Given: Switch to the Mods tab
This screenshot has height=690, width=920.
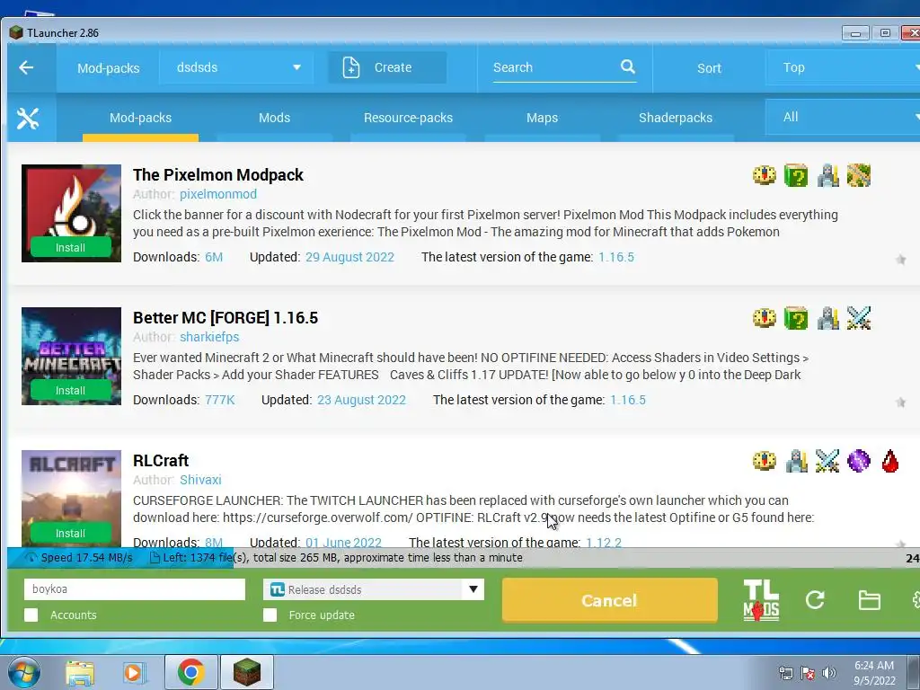Looking at the screenshot, I should (x=275, y=118).
